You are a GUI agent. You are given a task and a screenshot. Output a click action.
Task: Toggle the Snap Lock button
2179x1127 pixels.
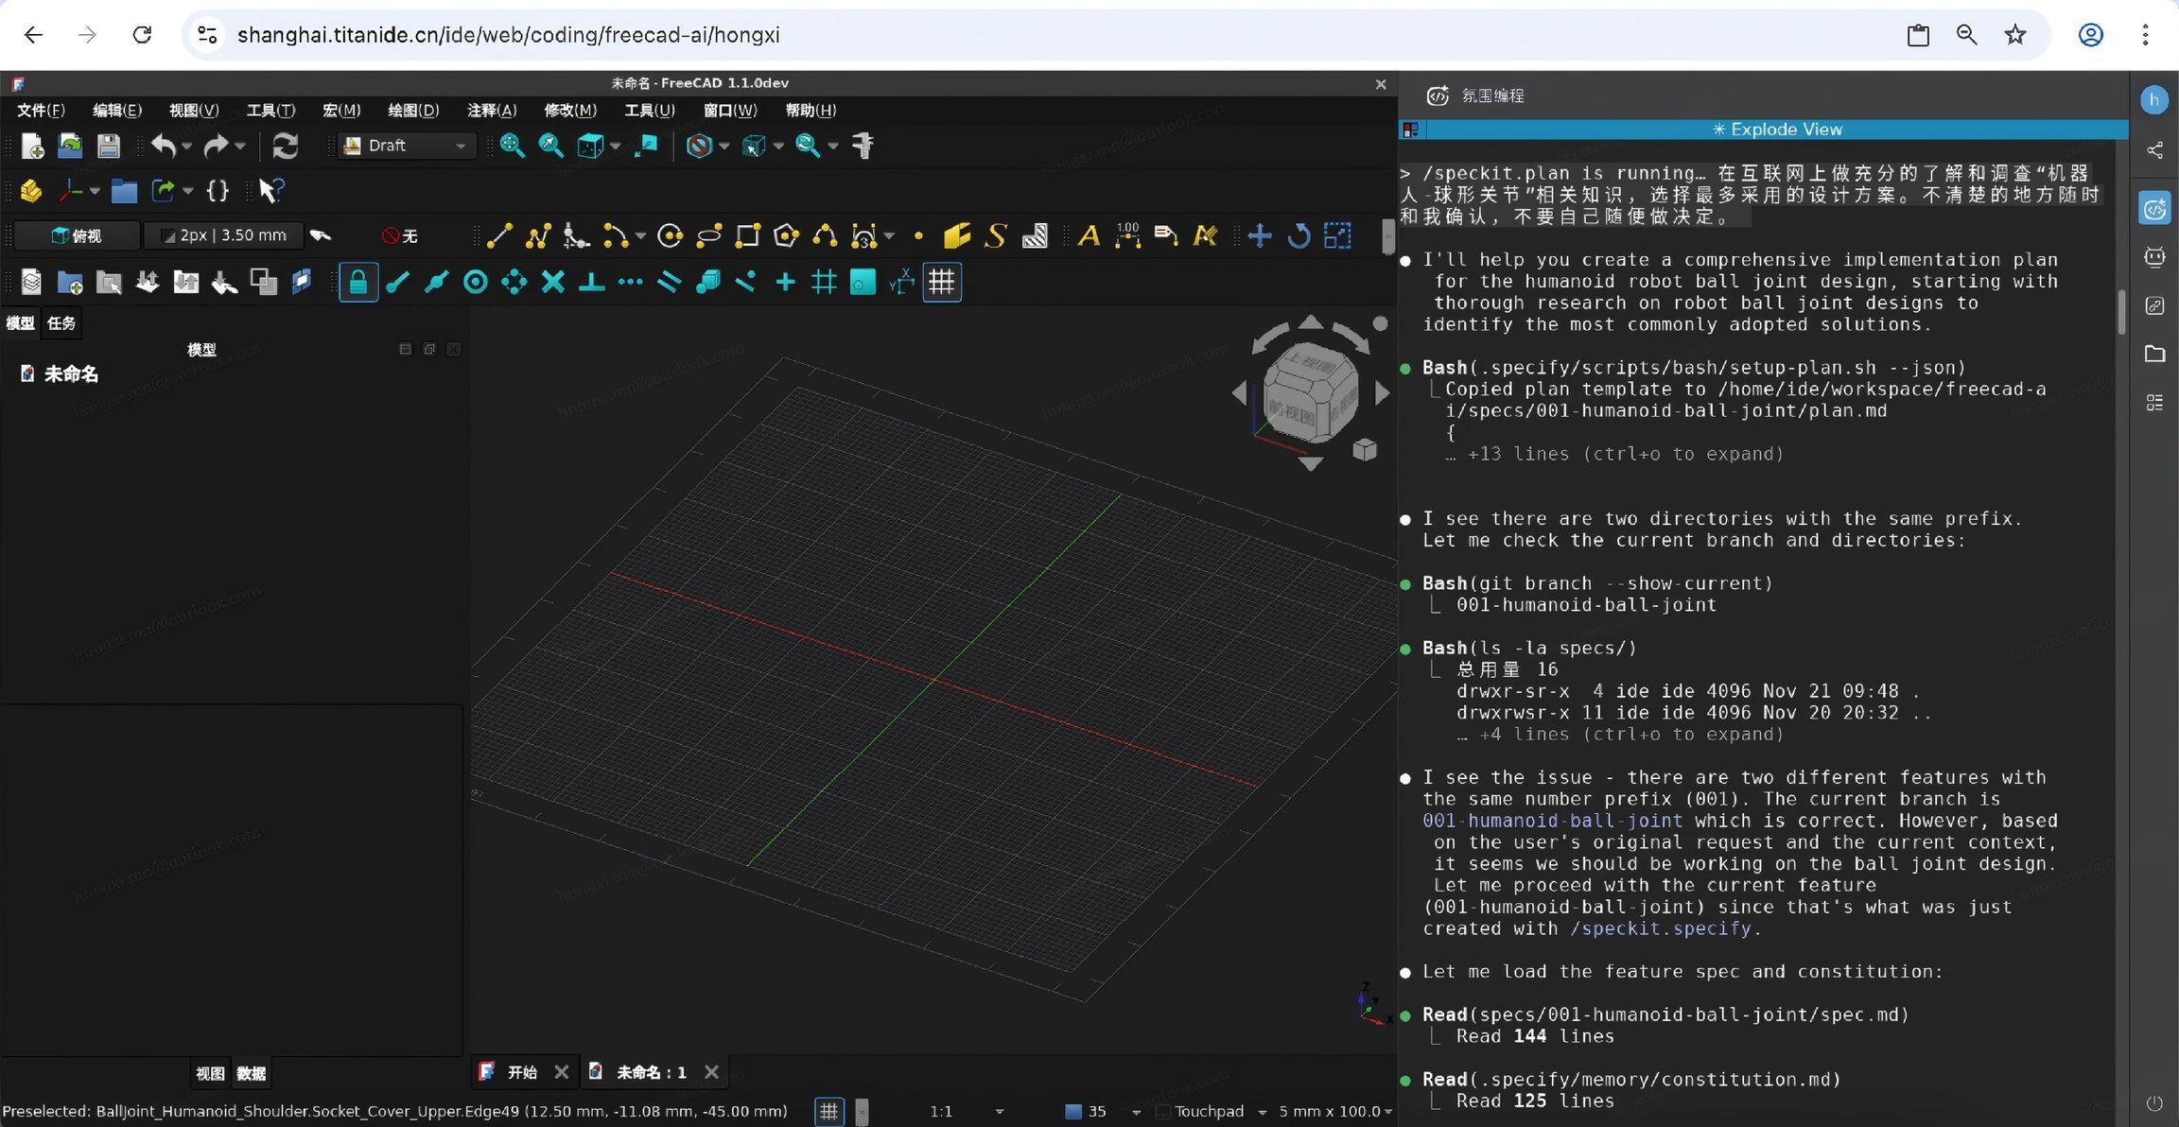(358, 282)
